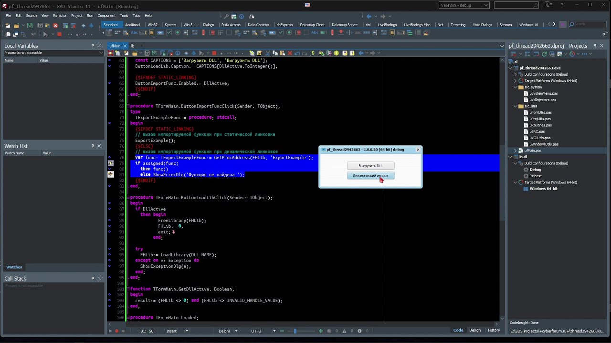The image size is (611, 343).
Task: Click red X Delete icon in editor toolbar
Action: [x=290, y=53]
